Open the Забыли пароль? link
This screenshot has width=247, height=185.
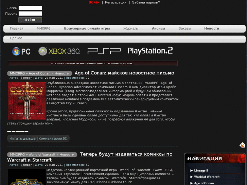click(x=146, y=2)
